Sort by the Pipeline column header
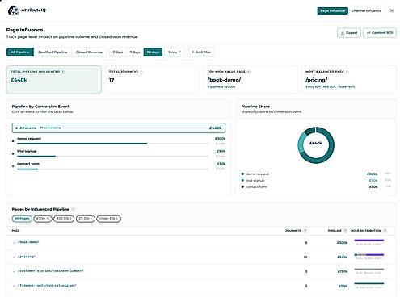 click(335, 231)
